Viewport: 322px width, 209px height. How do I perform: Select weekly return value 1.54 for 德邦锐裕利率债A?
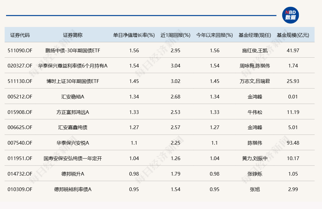point(175,189)
